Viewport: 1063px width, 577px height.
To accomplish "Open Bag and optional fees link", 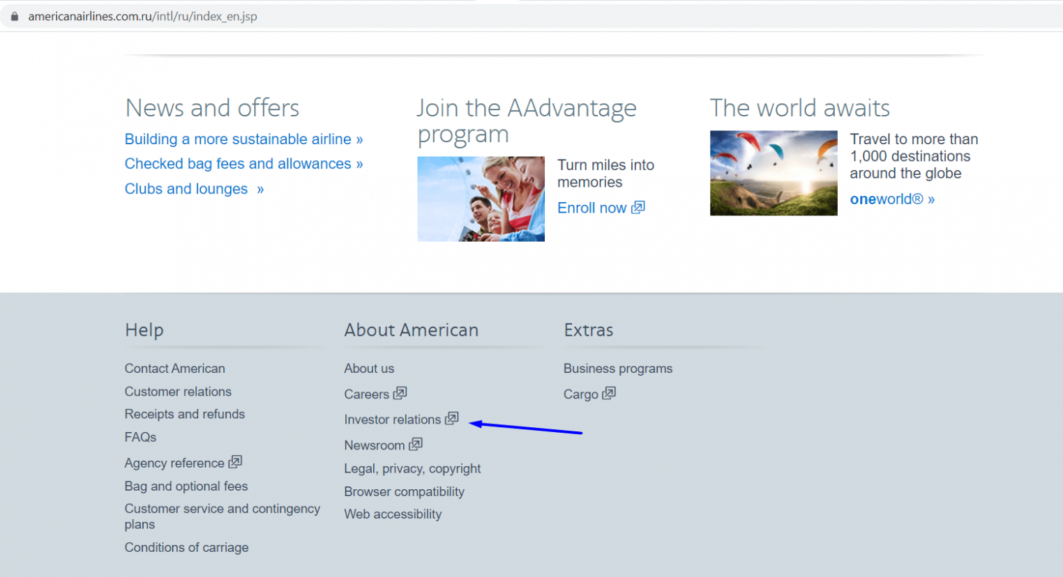I will pos(186,486).
